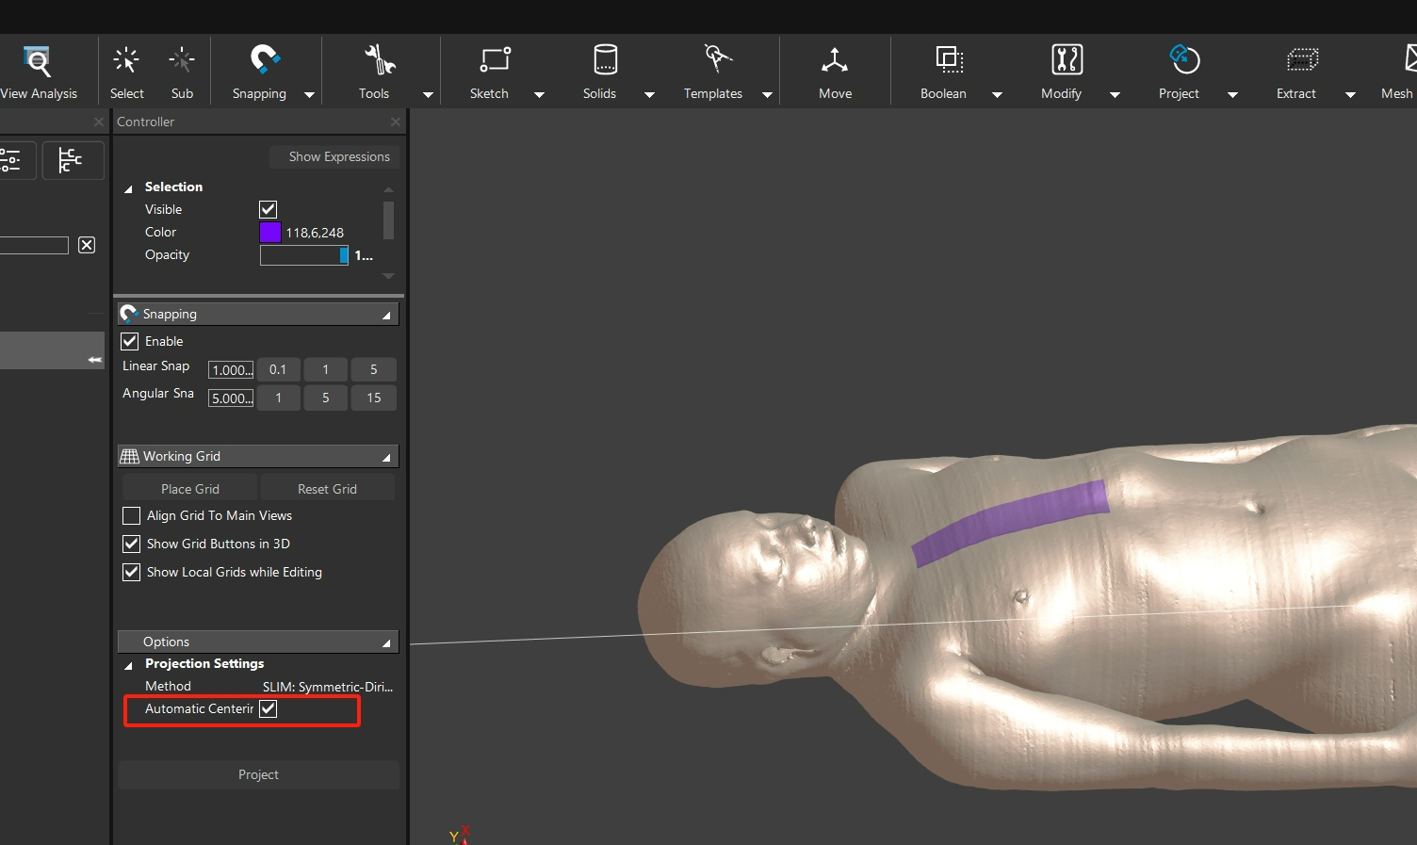Viewport: 1417px width, 845px height.
Task: Expand the Project toolbar dropdown arrow
Action: point(1232,95)
